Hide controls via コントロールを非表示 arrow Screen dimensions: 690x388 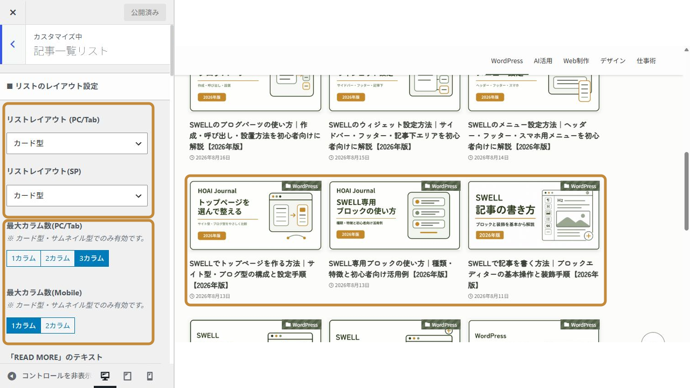pyautogui.click(x=12, y=376)
